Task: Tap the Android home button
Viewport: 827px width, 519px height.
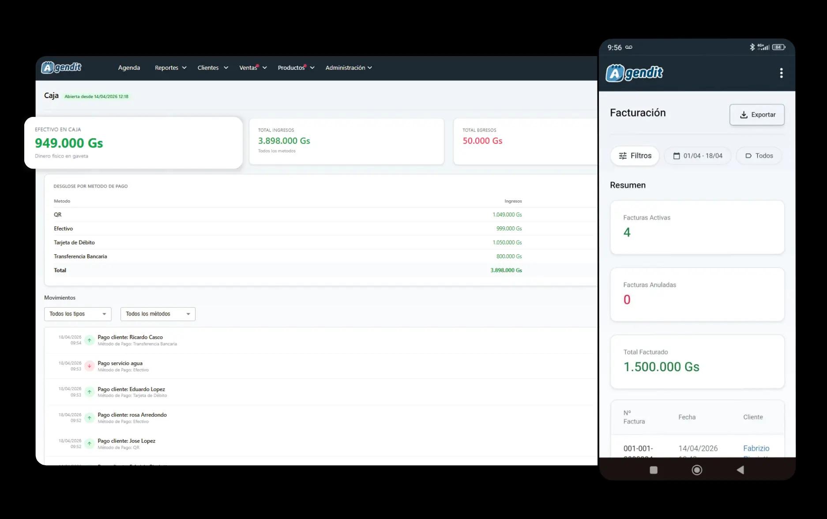Action: pyautogui.click(x=696, y=470)
